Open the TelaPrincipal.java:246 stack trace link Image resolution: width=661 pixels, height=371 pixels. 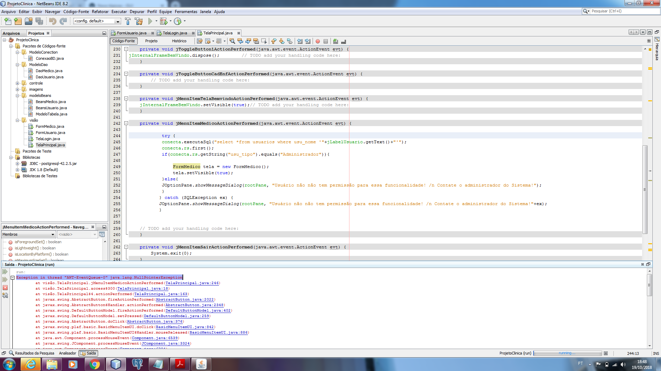[192, 283]
